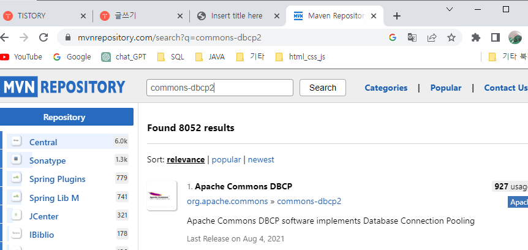Open the chat_GPT bookmark
Screen dimensions: 528x250
point(124,57)
